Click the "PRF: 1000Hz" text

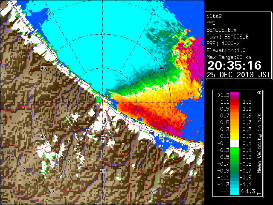pyautogui.click(x=223, y=44)
